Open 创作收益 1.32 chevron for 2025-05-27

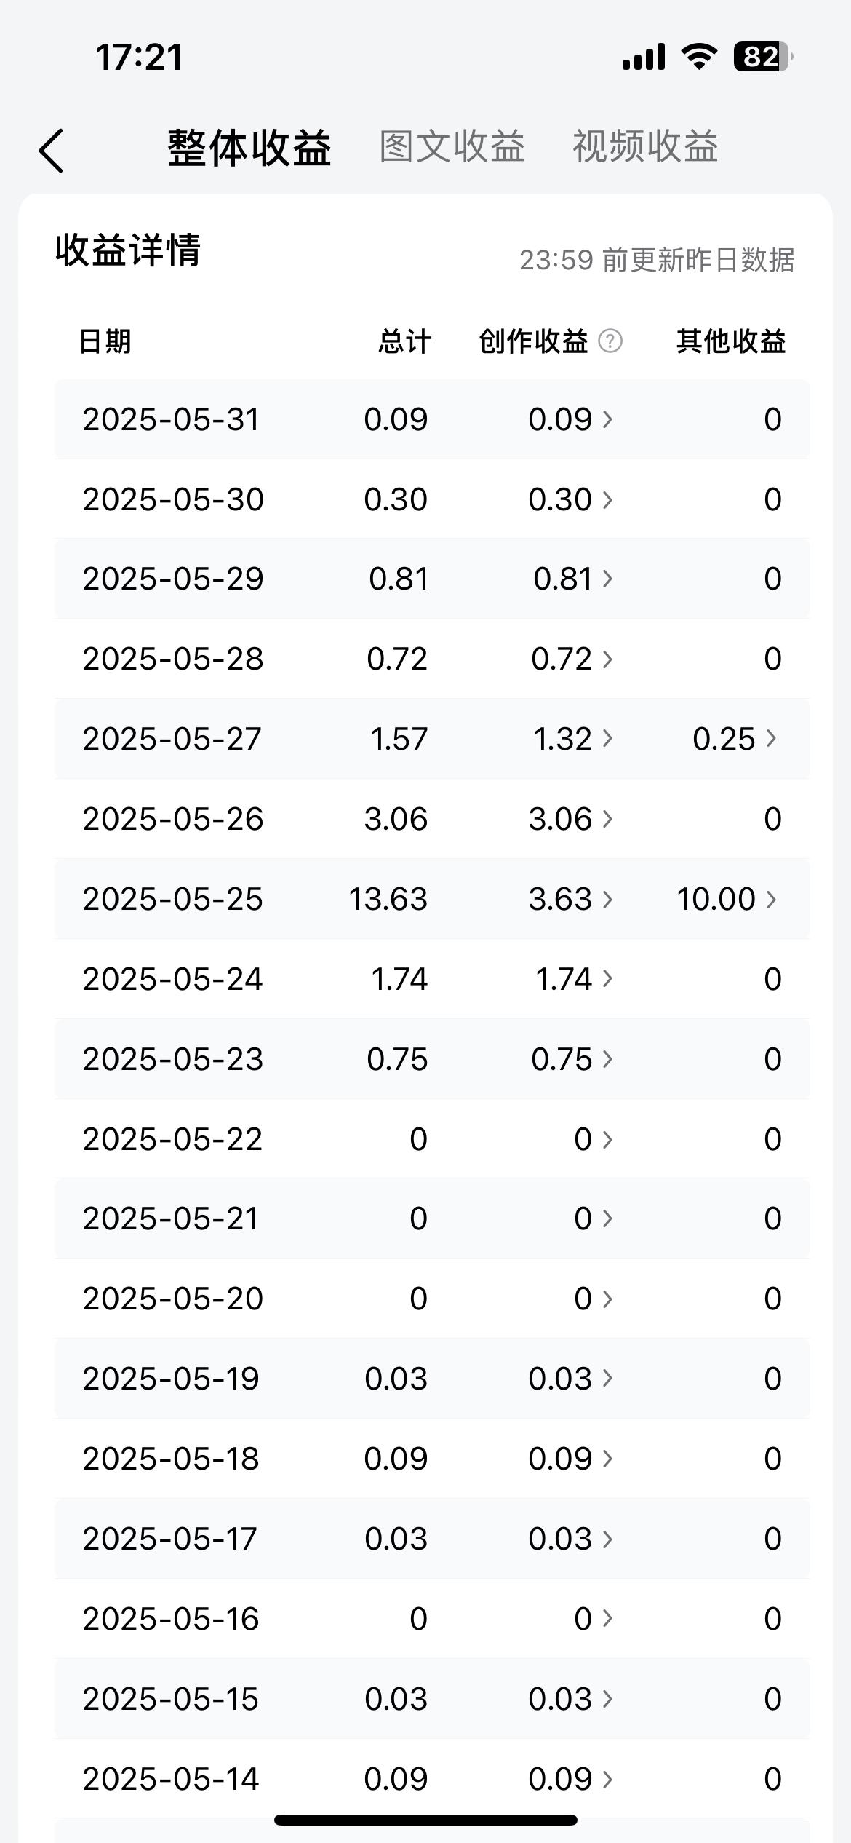pyautogui.click(x=574, y=739)
